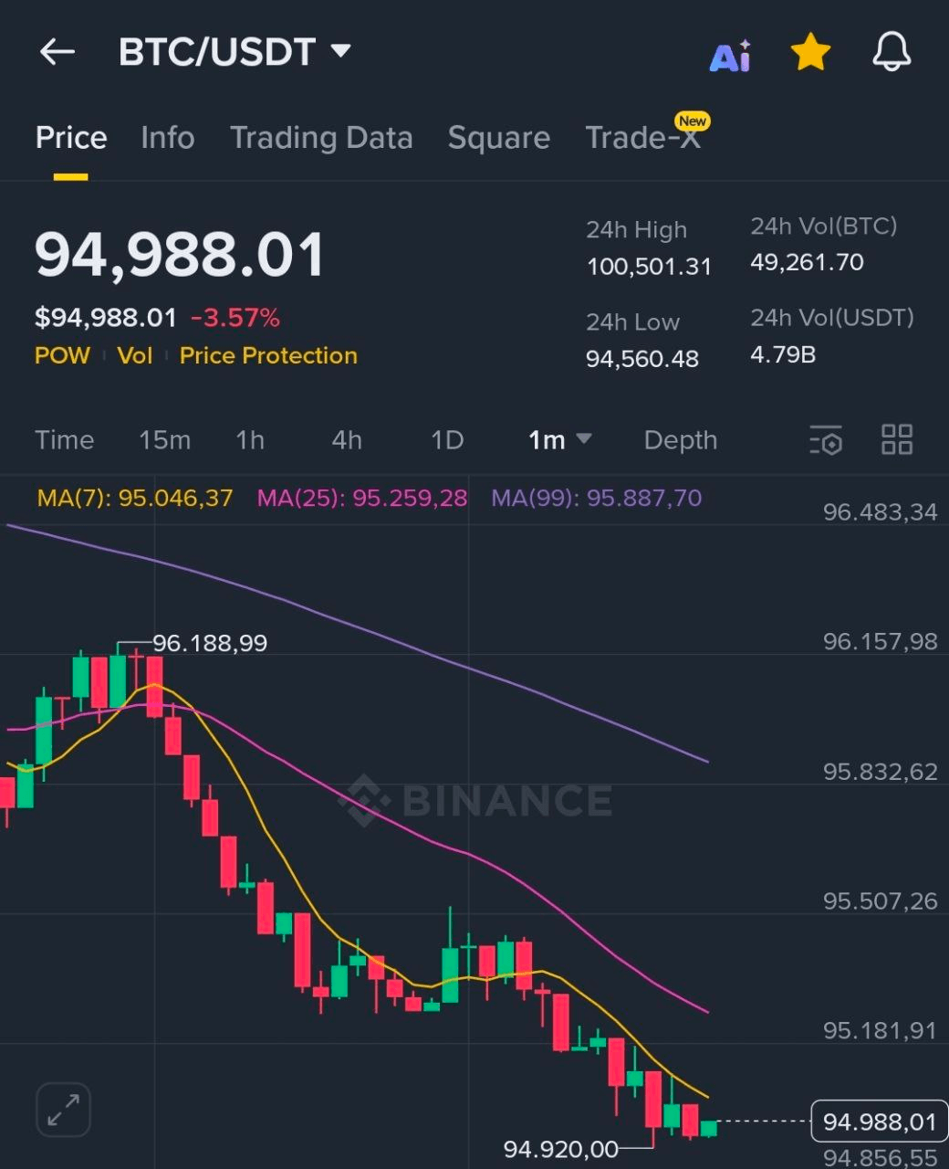Tap the back arrow icon
Viewport: 949px width, 1169px height.
57,52
